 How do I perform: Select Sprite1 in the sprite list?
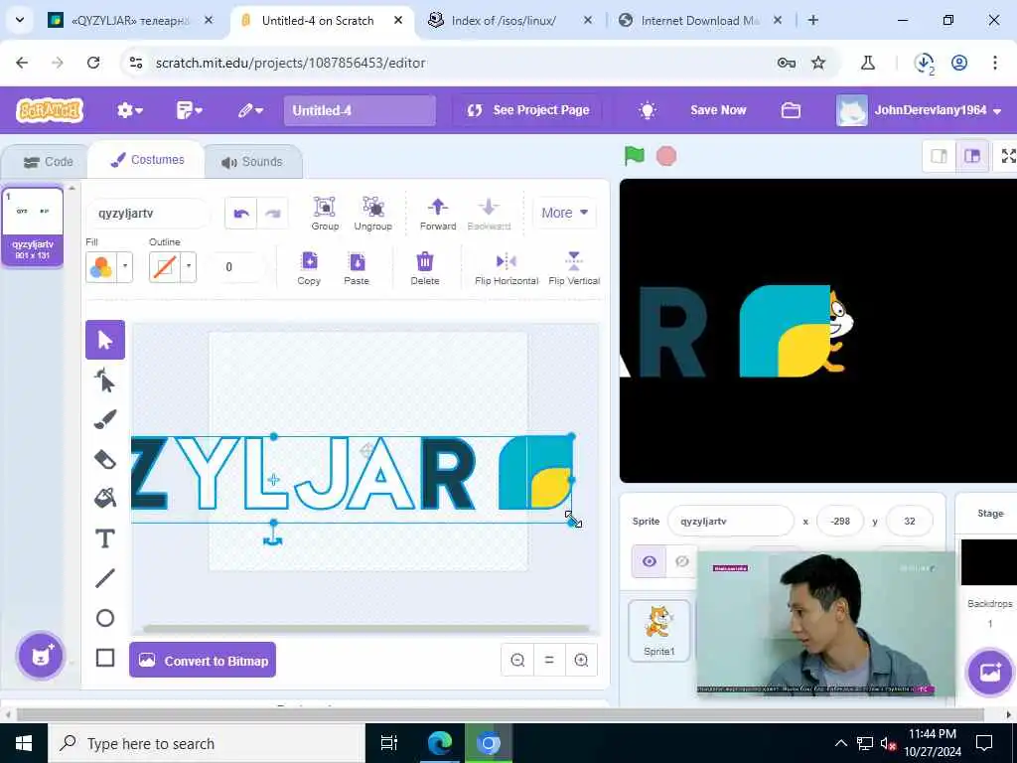click(659, 630)
